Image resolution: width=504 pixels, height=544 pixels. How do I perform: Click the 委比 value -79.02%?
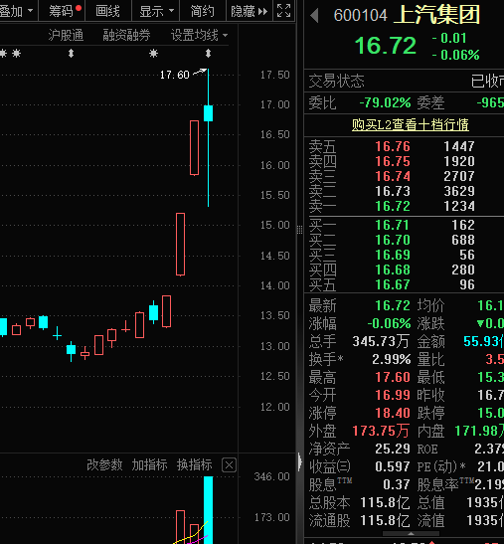point(385,102)
